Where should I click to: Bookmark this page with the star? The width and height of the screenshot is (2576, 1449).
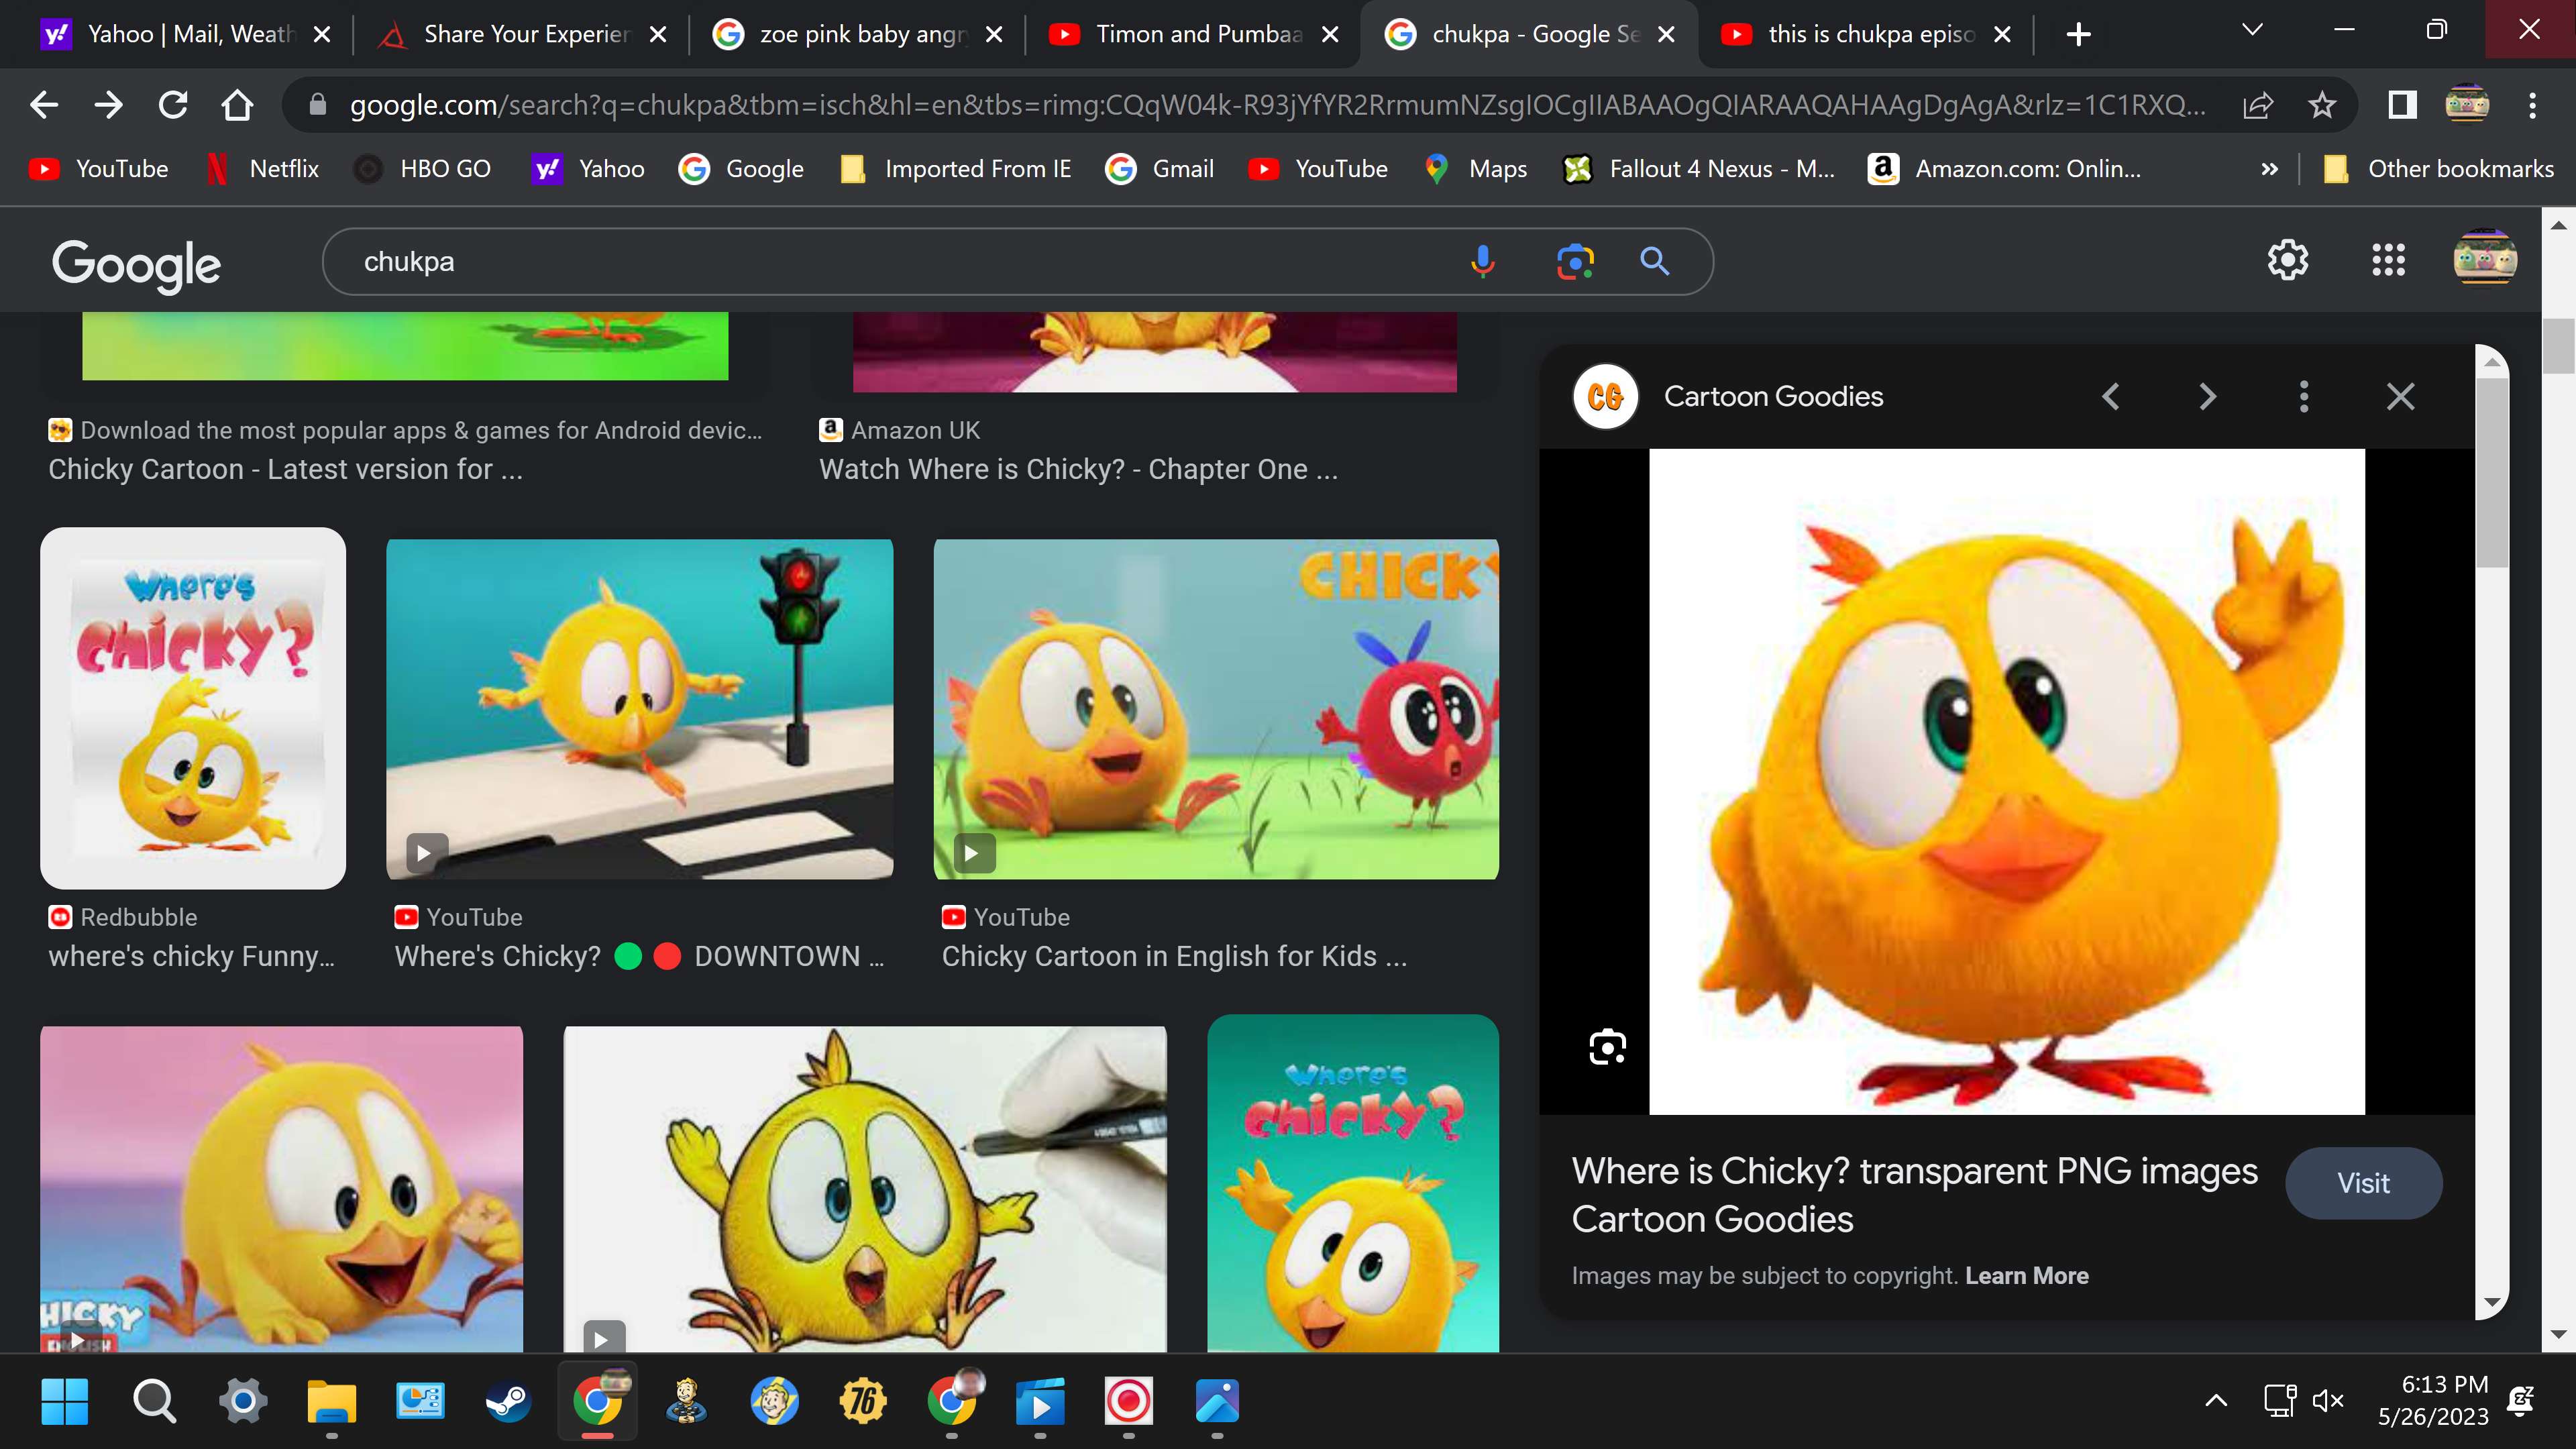click(2322, 105)
